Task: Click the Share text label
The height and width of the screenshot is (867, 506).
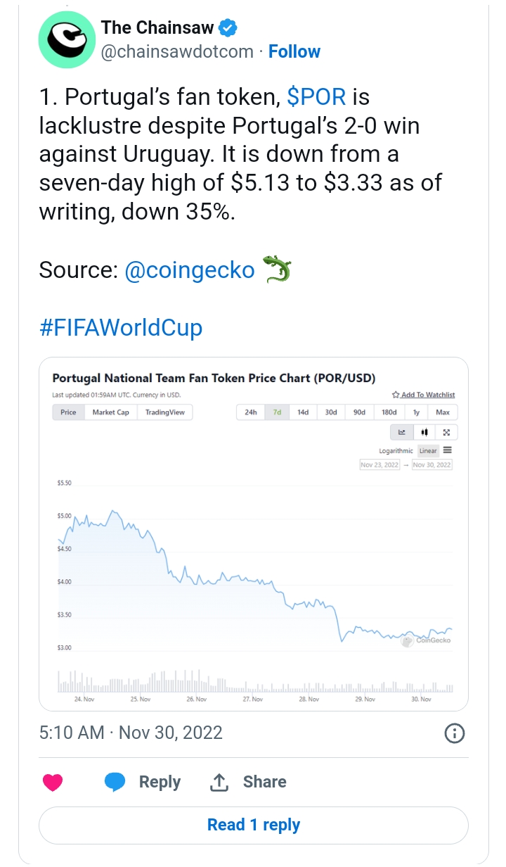Action: coord(264,782)
